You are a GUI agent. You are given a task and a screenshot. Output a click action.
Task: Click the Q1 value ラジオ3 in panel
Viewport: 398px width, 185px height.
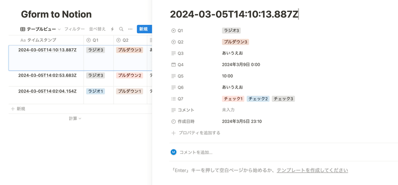pos(231,31)
